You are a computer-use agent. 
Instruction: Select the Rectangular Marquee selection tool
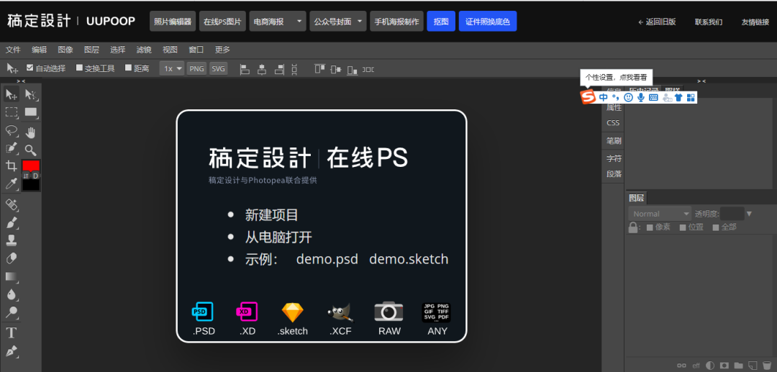pyautogui.click(x=12, y=112)
